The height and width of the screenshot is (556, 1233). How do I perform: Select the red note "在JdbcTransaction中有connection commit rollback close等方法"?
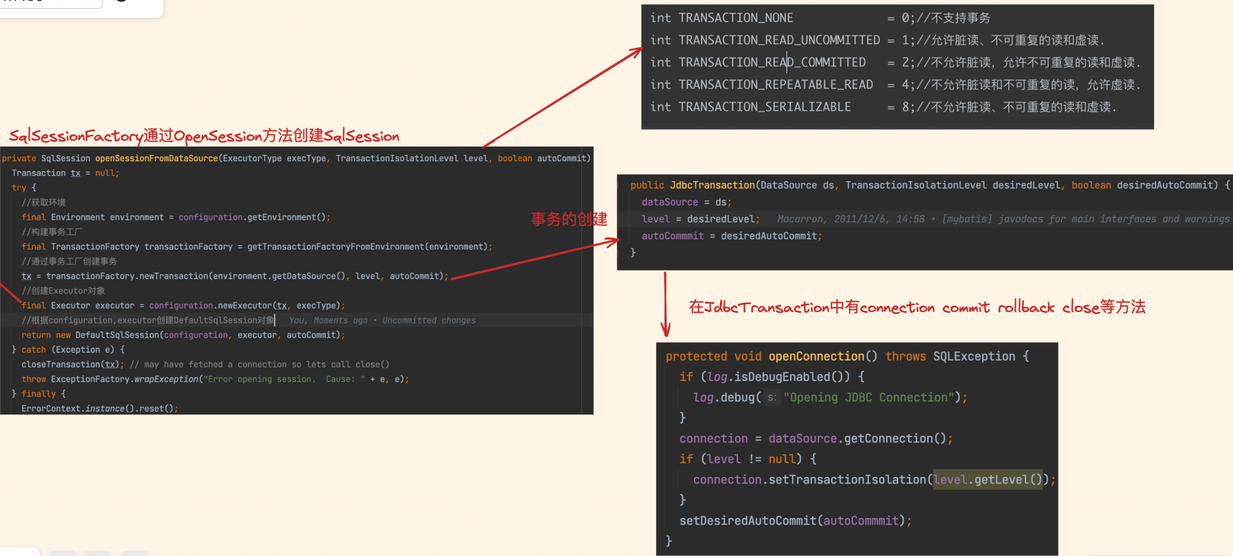[917, 307]
